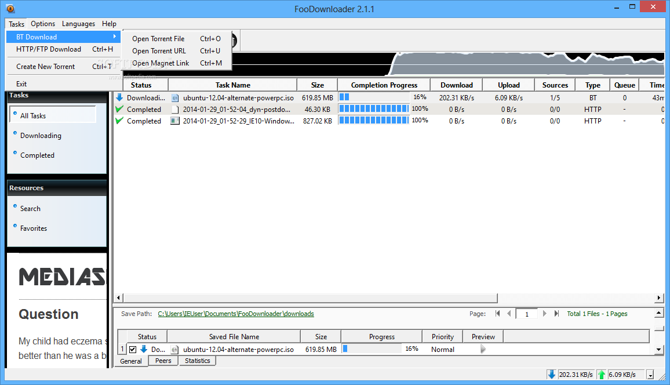Toggle checkbox for ubuntu file in detail list

tap(133, 350)
